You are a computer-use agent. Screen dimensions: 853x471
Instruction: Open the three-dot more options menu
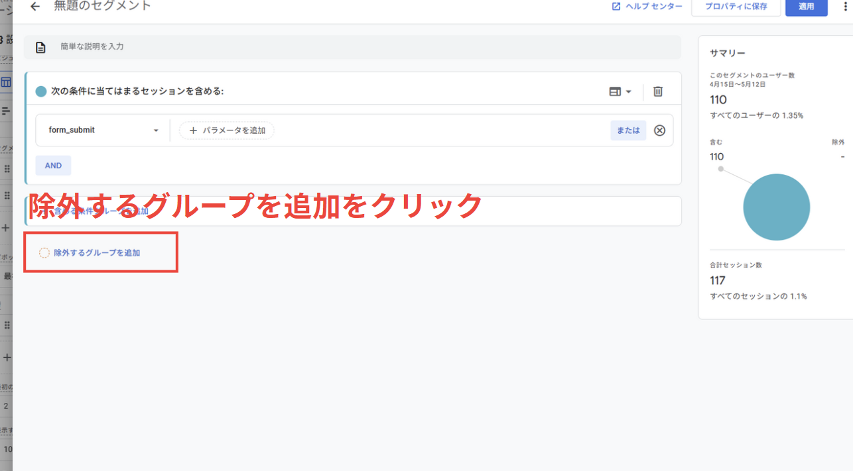pos(845,7)
